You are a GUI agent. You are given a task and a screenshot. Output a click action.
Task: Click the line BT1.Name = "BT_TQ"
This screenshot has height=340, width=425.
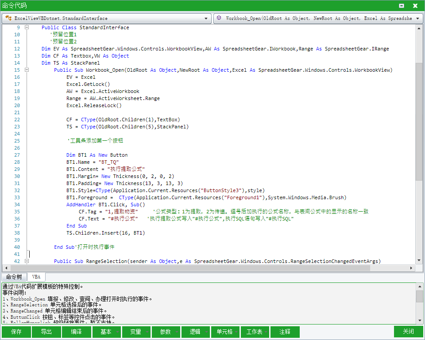[93, 162]
